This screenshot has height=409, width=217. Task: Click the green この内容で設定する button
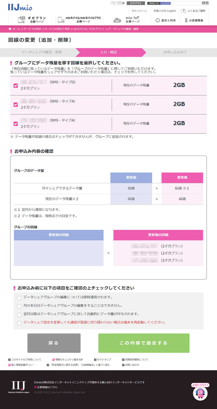[144, 343]
